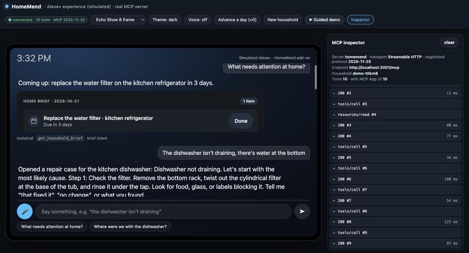Start the Guided demo
469x253 pixels.
(325, 20)
